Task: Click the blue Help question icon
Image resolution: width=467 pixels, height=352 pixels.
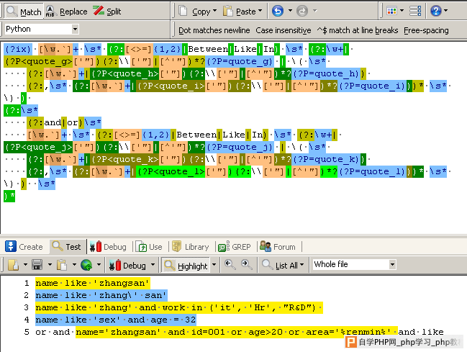Action: [436, 11]
